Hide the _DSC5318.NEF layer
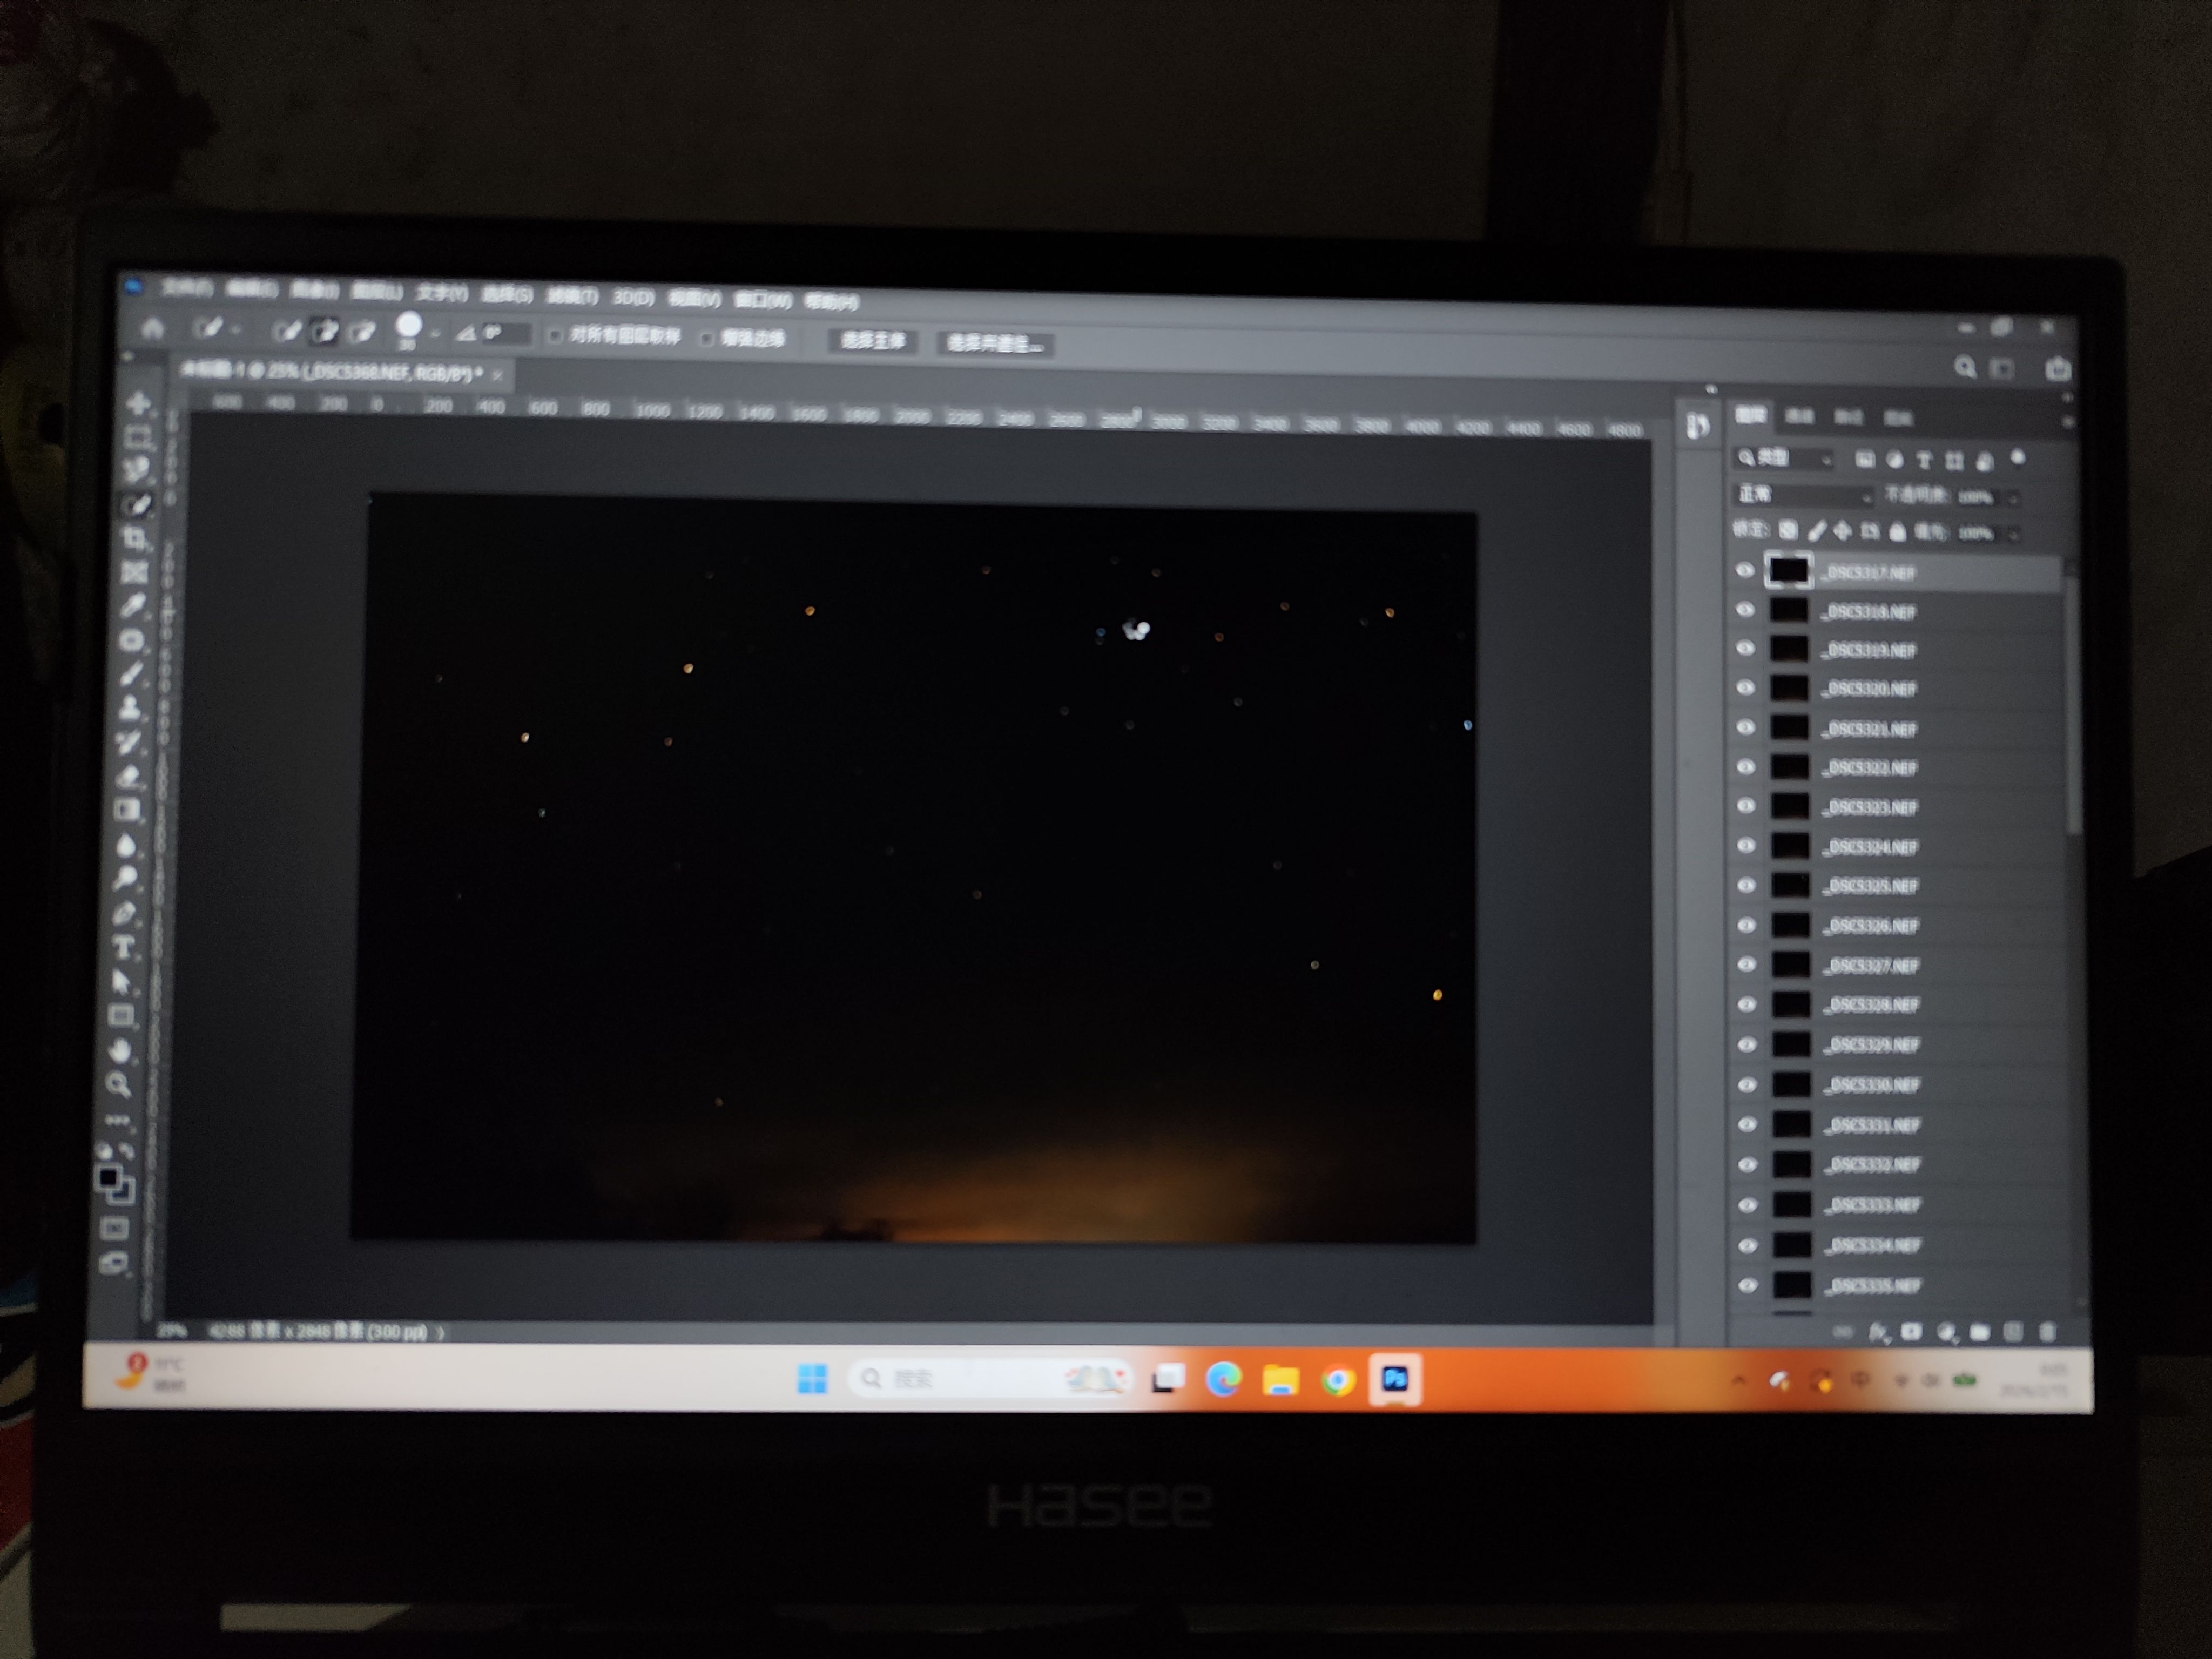 click(x=1745, y=610)
